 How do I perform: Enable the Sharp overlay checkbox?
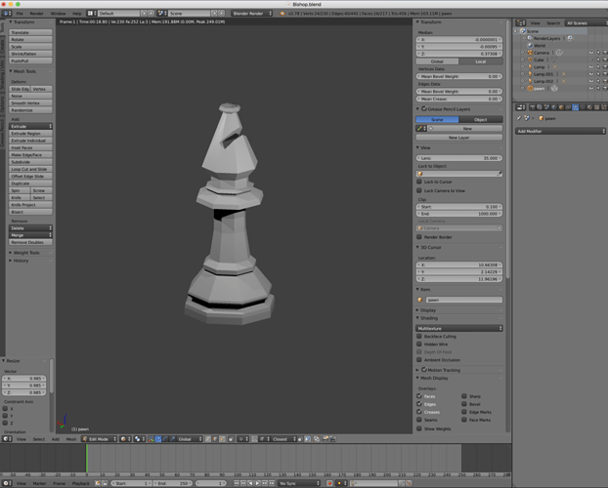pyautogui.click(x=464, y=396)
